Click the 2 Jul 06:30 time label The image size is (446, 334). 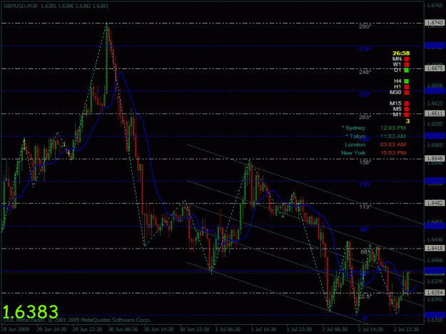(335, 329)
